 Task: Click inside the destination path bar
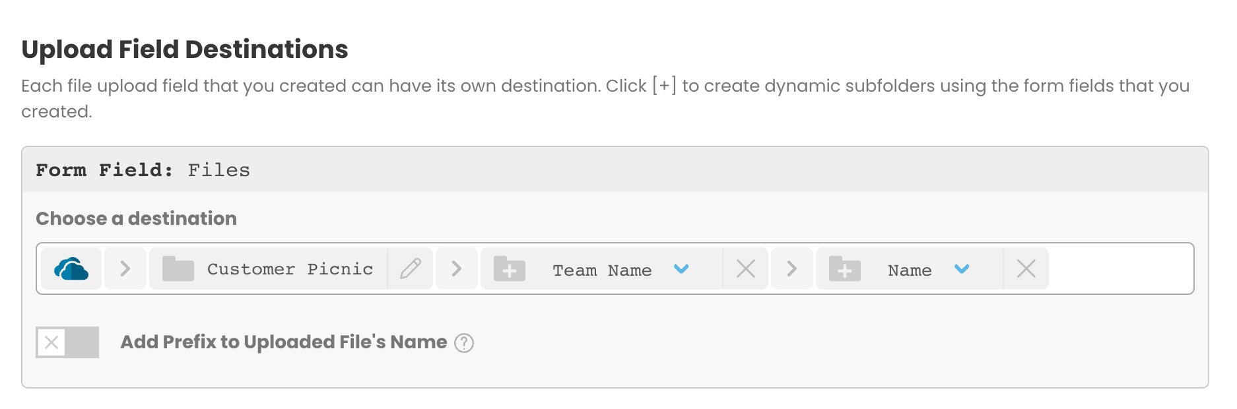[1122, 268]
